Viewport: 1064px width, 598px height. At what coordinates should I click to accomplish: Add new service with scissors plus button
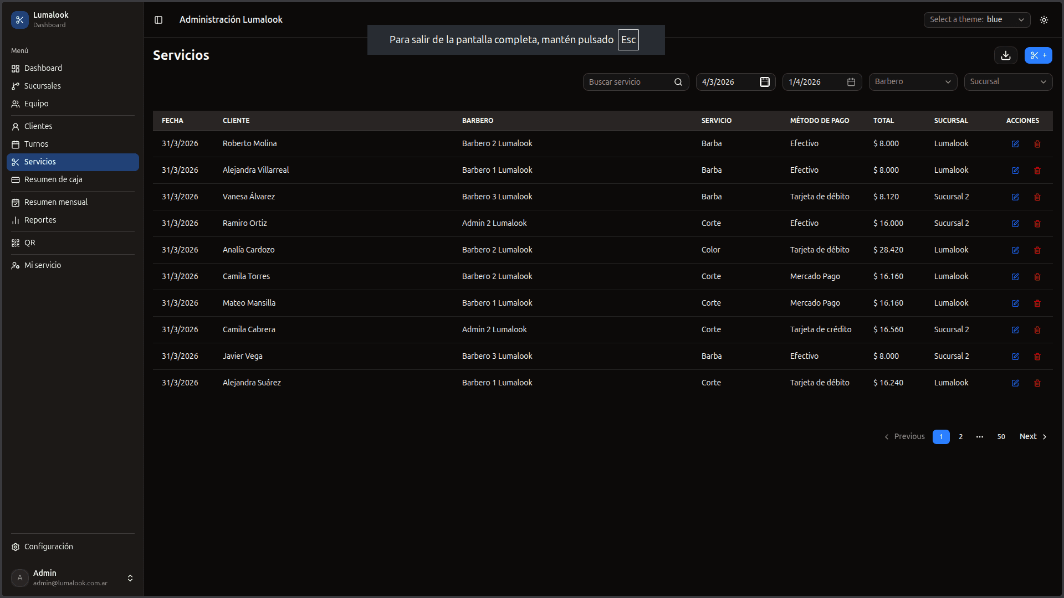click(x=1039, y=55)
